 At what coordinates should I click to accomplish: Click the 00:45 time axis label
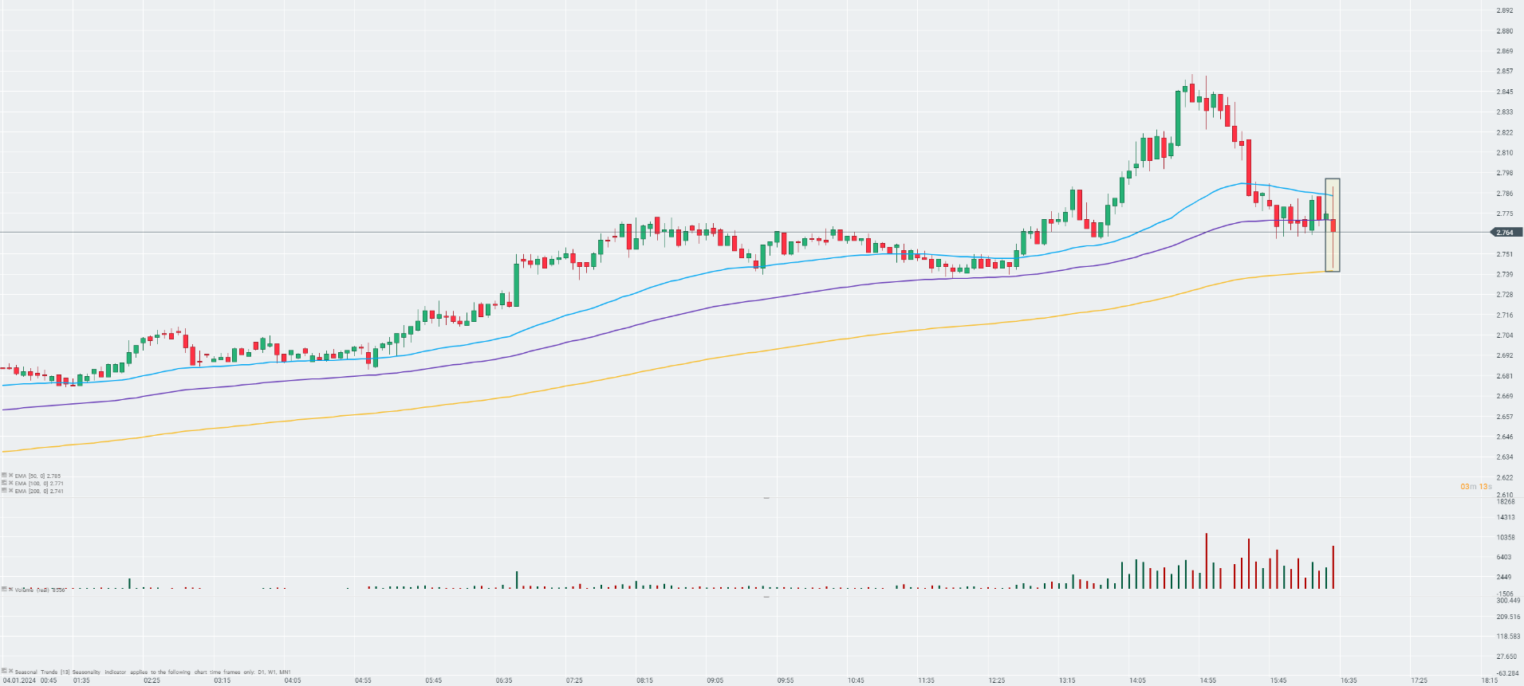point(49,680)
